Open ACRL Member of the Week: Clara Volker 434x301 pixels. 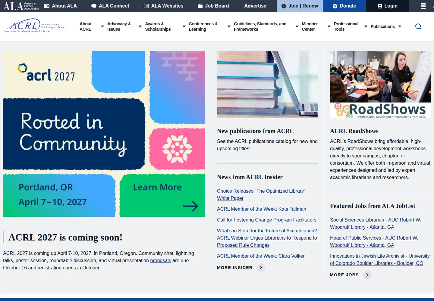[261, 256]
